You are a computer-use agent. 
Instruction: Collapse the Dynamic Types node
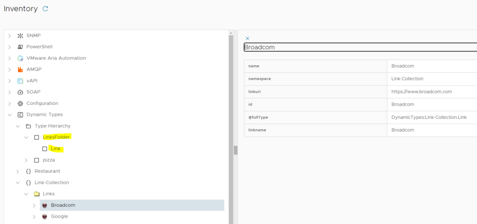point(9,115)
